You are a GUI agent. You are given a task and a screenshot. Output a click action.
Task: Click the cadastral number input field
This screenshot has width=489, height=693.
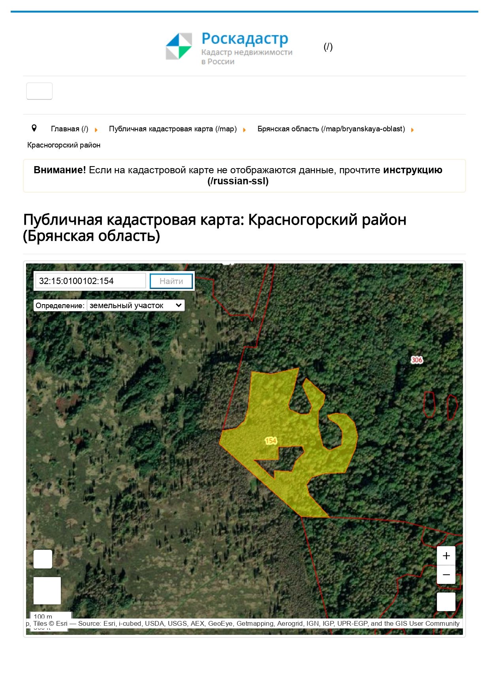[90, 281]
